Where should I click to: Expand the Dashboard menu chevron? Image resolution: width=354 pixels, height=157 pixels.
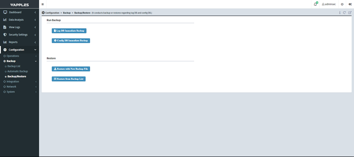tap(35, 12)
